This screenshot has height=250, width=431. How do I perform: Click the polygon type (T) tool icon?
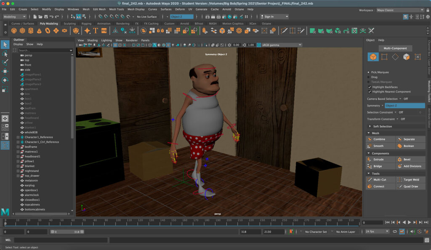[x=96, y=31]
